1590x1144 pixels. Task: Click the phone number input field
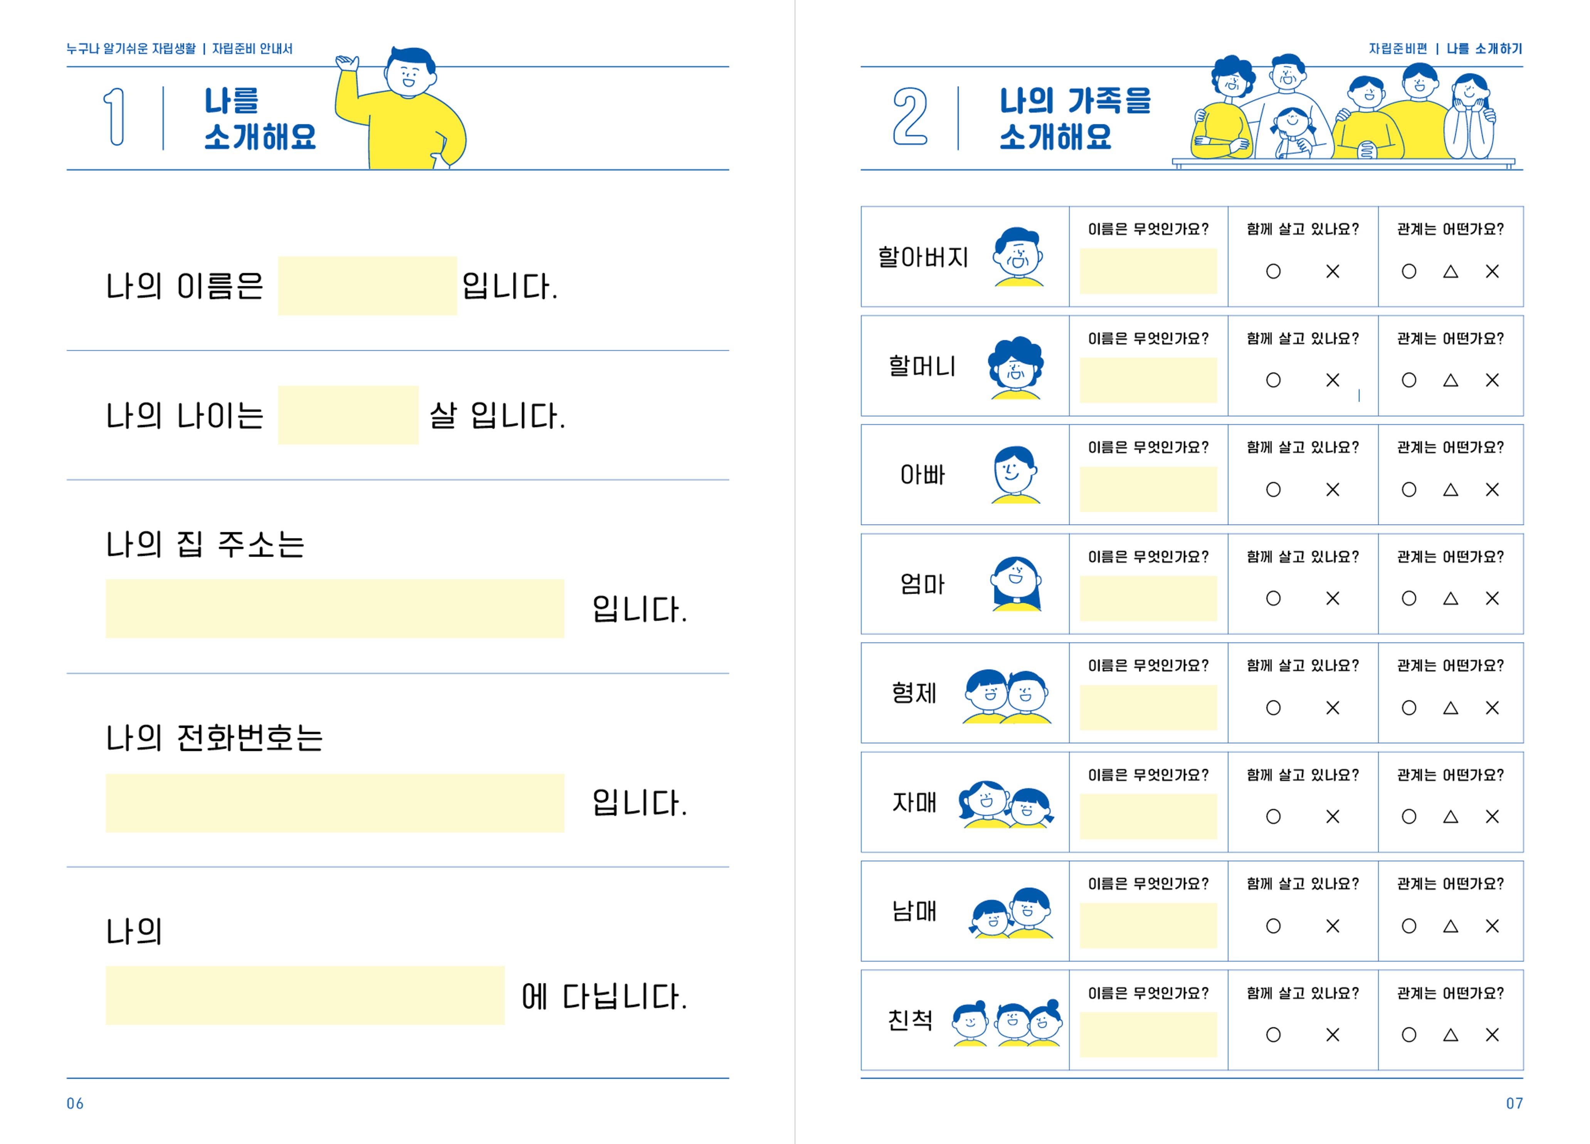pos(334,803)
